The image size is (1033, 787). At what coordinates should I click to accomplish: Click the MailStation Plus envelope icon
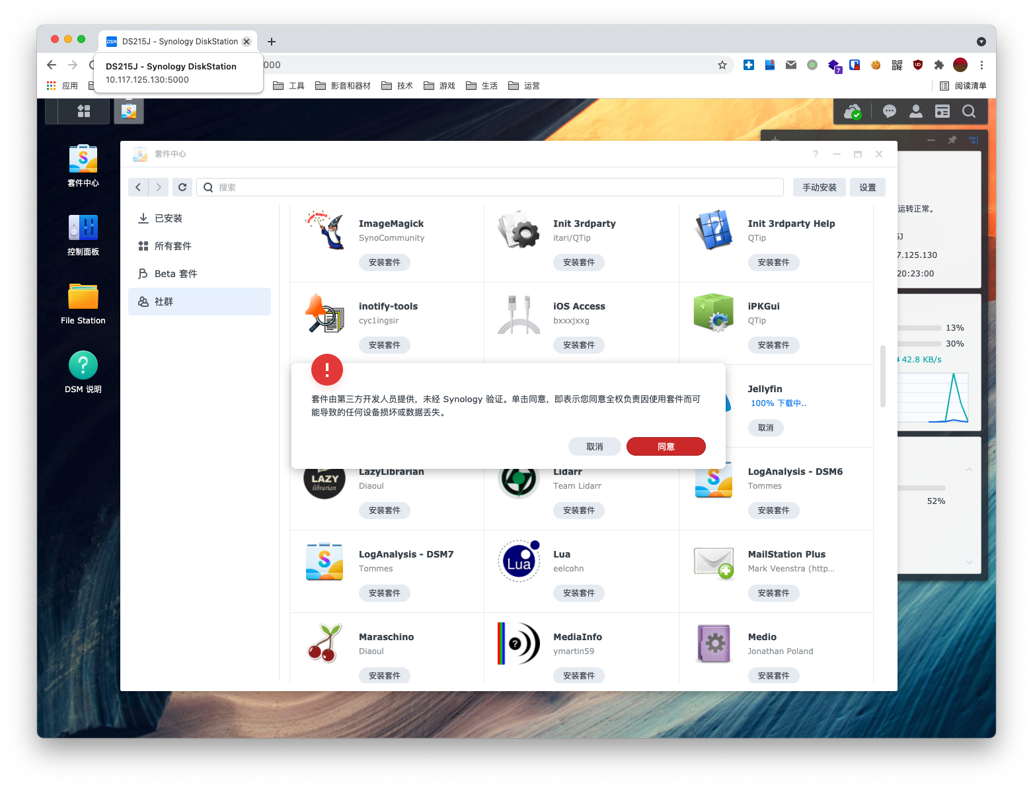click(x=714, y=562)
